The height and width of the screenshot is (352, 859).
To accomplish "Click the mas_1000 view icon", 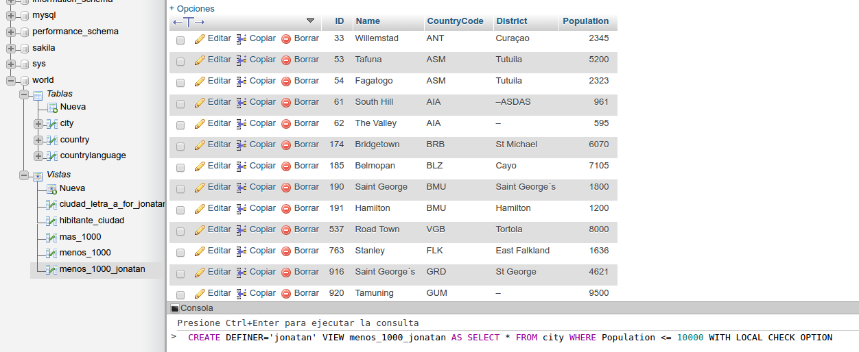I will (x=51, y=238).
